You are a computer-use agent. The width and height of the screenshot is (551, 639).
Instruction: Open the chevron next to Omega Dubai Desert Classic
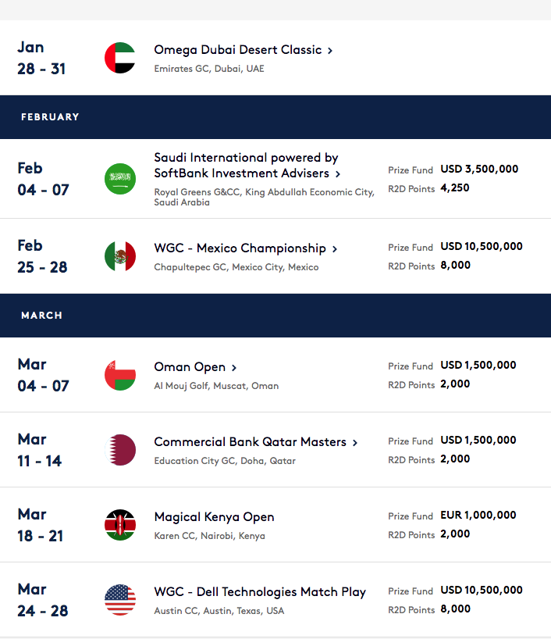point(330,51)
